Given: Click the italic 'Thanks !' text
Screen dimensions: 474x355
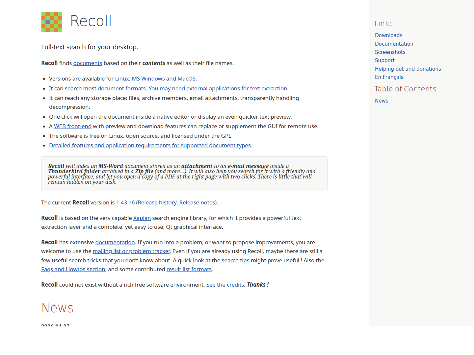Looking at the screenshot, I should click(258, 285).
